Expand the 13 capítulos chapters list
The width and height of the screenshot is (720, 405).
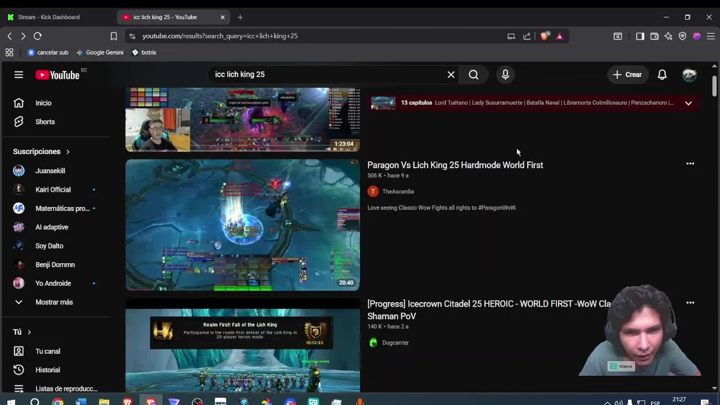coord(688,103)
